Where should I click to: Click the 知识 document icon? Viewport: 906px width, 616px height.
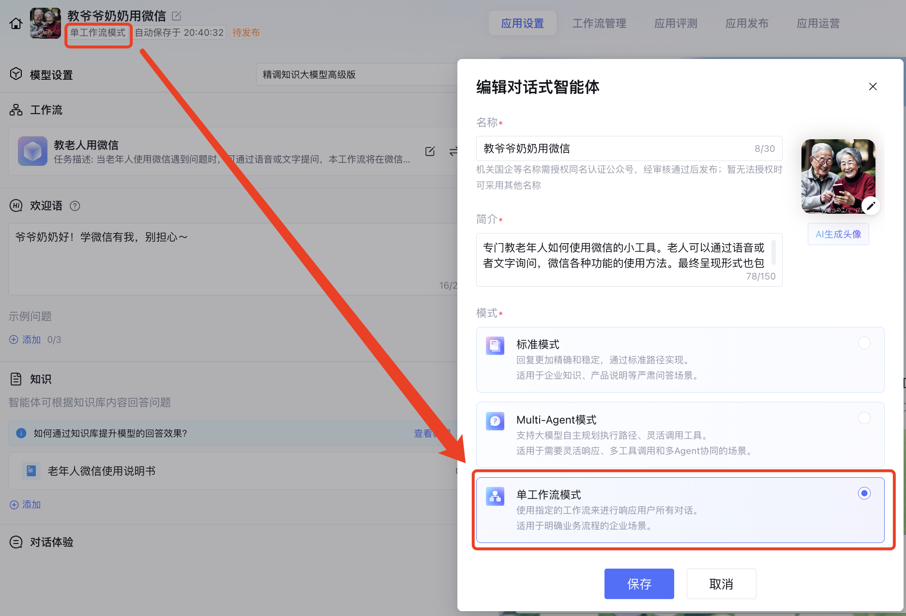pos(16,379)
